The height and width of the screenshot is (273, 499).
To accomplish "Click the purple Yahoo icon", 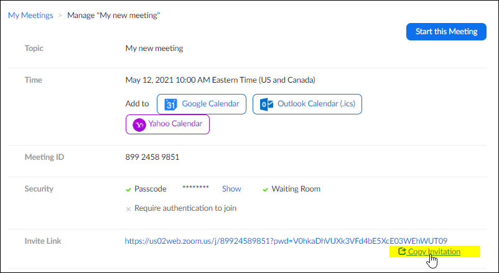I will point(139,125).
